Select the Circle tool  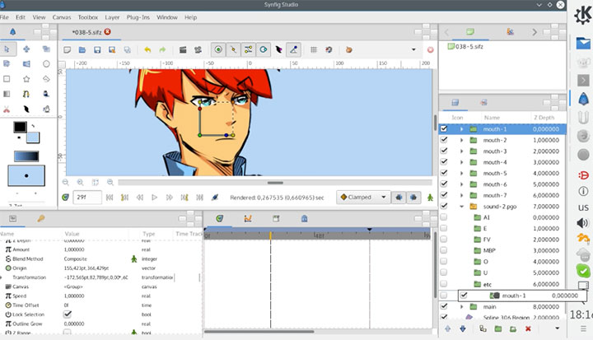pyautogui.click(x=46, y=64)
